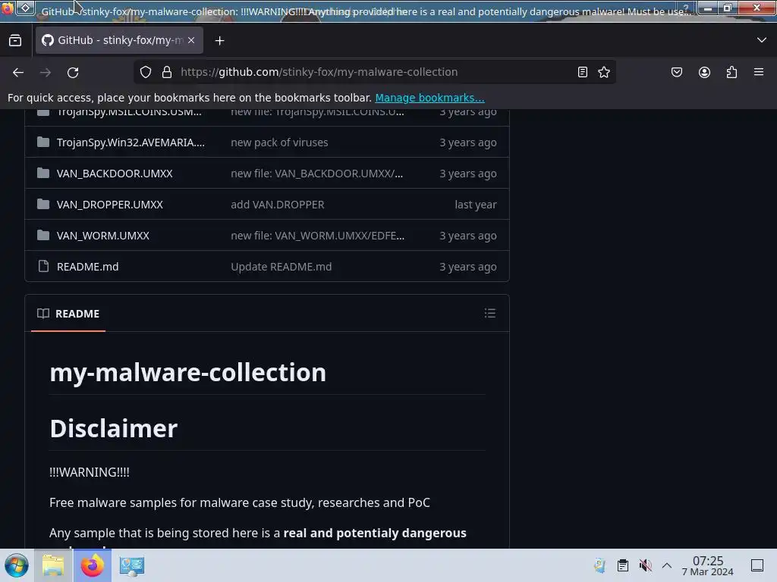Click updates tray icon

[x=599, y=565]
